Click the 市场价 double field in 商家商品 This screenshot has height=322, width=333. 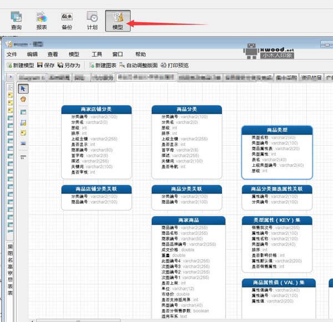tap(175, 294)
